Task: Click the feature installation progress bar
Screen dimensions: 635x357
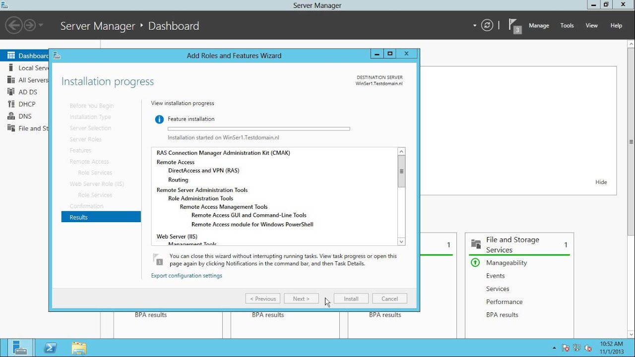Action: [259, 129]
